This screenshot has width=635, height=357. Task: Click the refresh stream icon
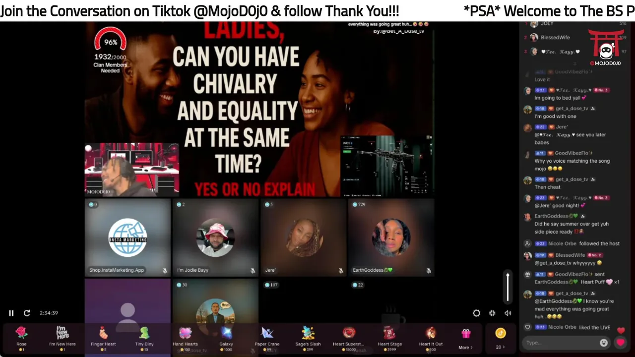click(x=27, y=313)
